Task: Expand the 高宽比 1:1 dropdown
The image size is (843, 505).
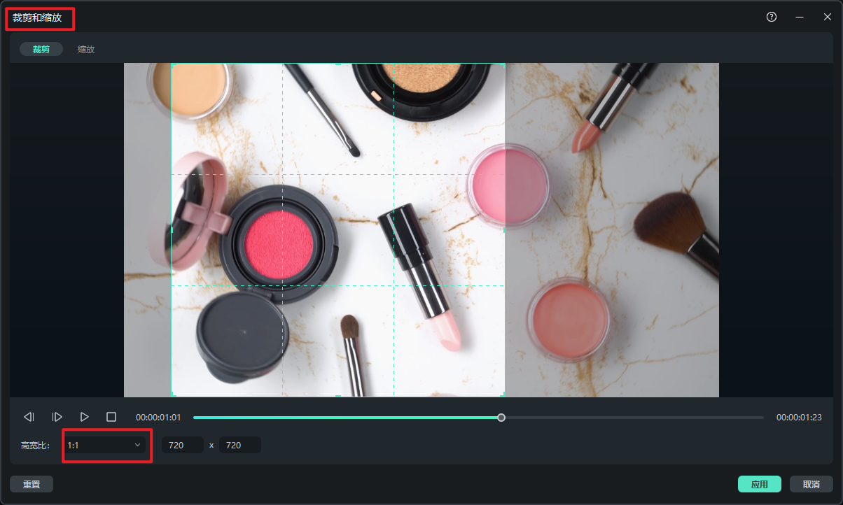Action: (x=104, y=445)
